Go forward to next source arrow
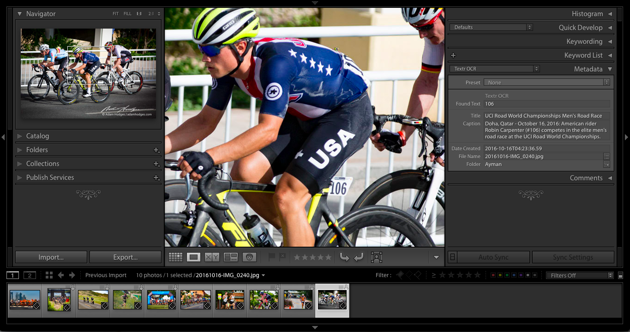Viewport: 630px width, 332px height. pyautogui.click(x=72, y=275)
